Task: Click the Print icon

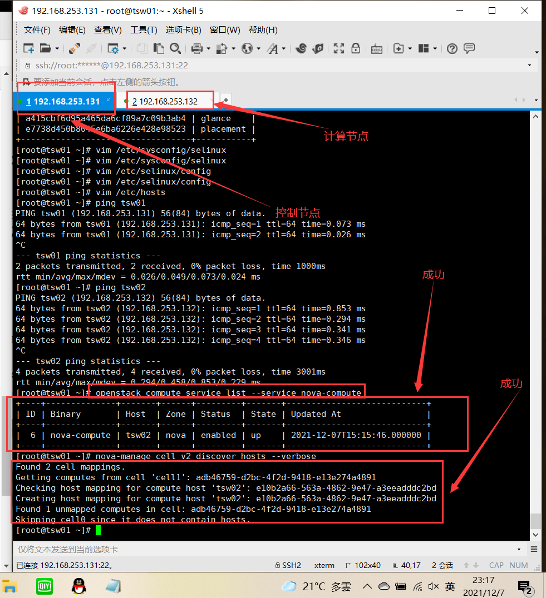Action: [197, 48]
